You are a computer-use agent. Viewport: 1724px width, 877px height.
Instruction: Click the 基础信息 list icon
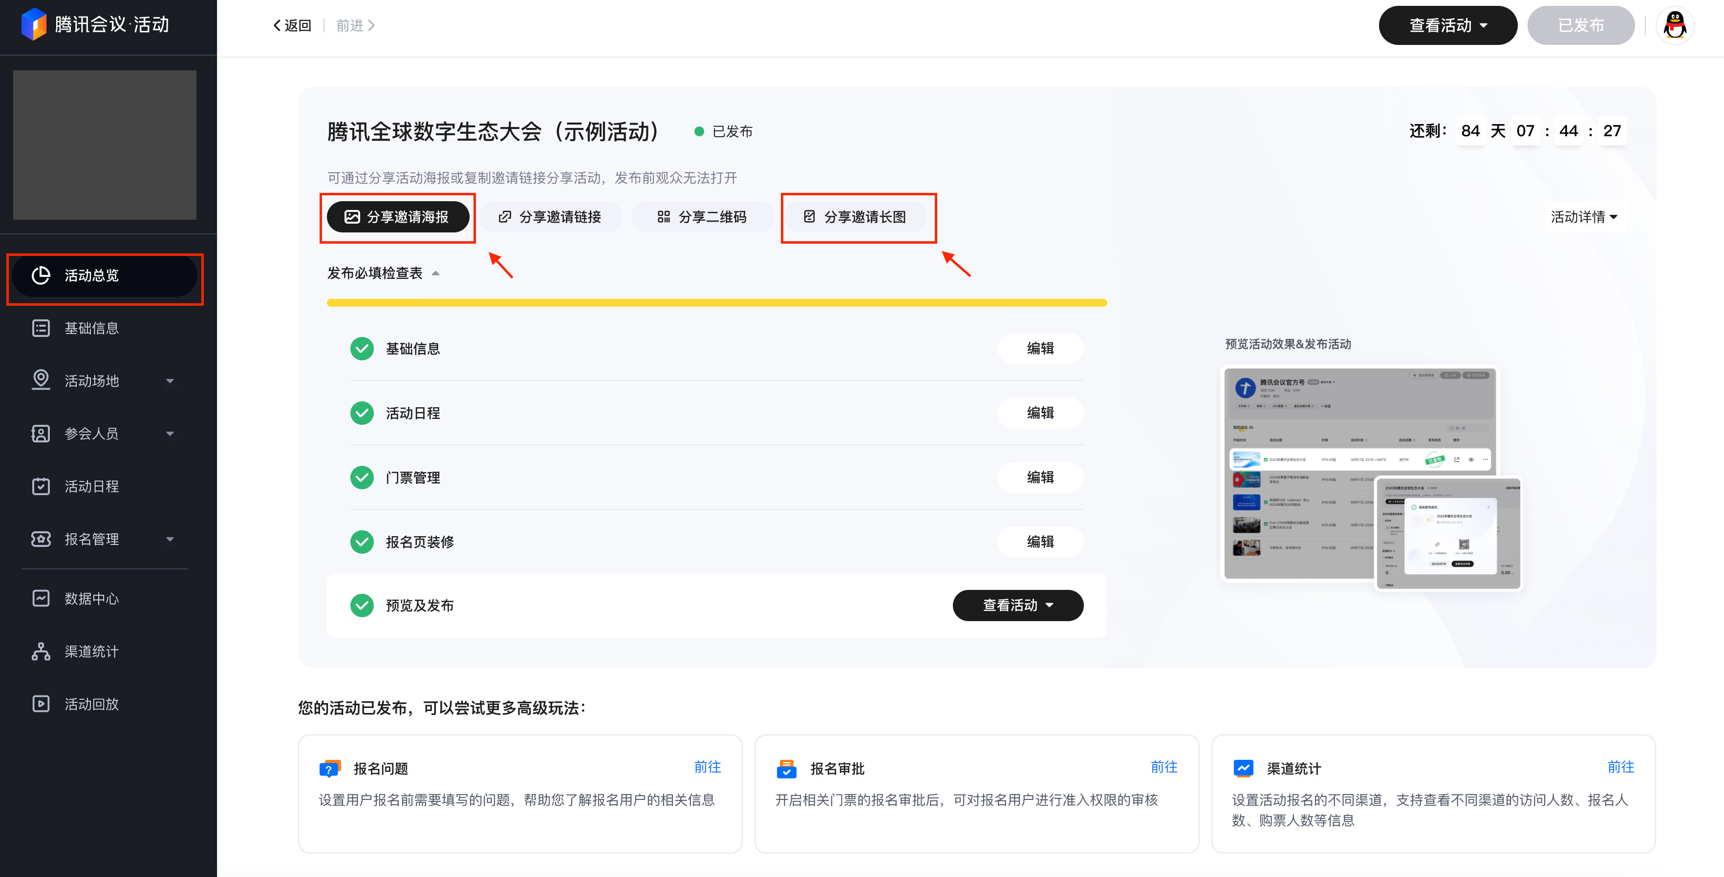[x=41, y=328]
